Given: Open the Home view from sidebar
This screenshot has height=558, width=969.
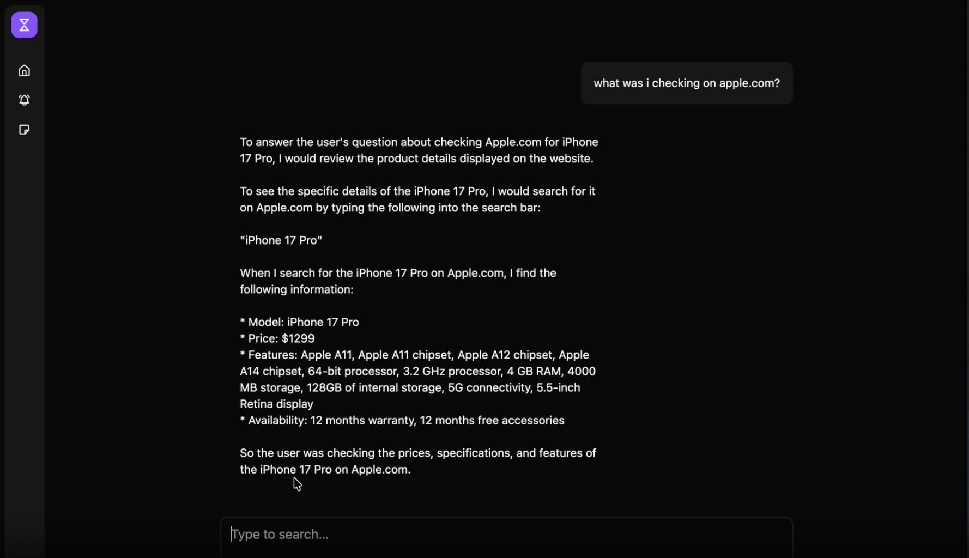Looking at the screenshot, I should click(x=24, y=71).
